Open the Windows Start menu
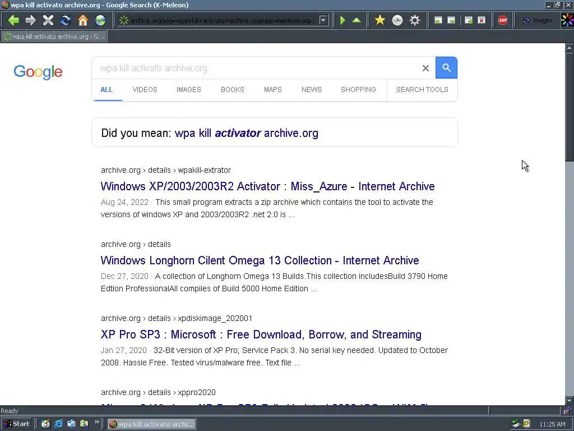Screen dimensions: 574x431 point(16,424)
